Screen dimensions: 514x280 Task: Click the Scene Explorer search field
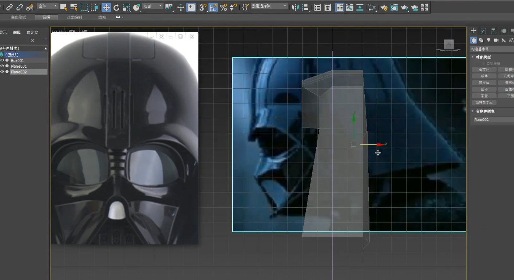14,41
